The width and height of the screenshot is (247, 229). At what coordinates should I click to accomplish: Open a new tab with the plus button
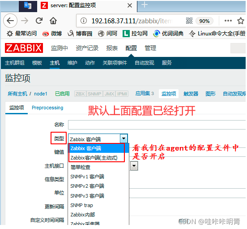pos(145,5)
